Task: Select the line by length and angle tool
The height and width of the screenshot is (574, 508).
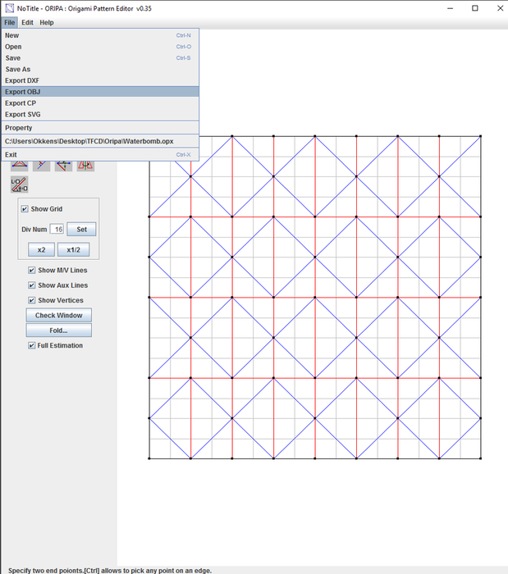Action: (20, 184)
